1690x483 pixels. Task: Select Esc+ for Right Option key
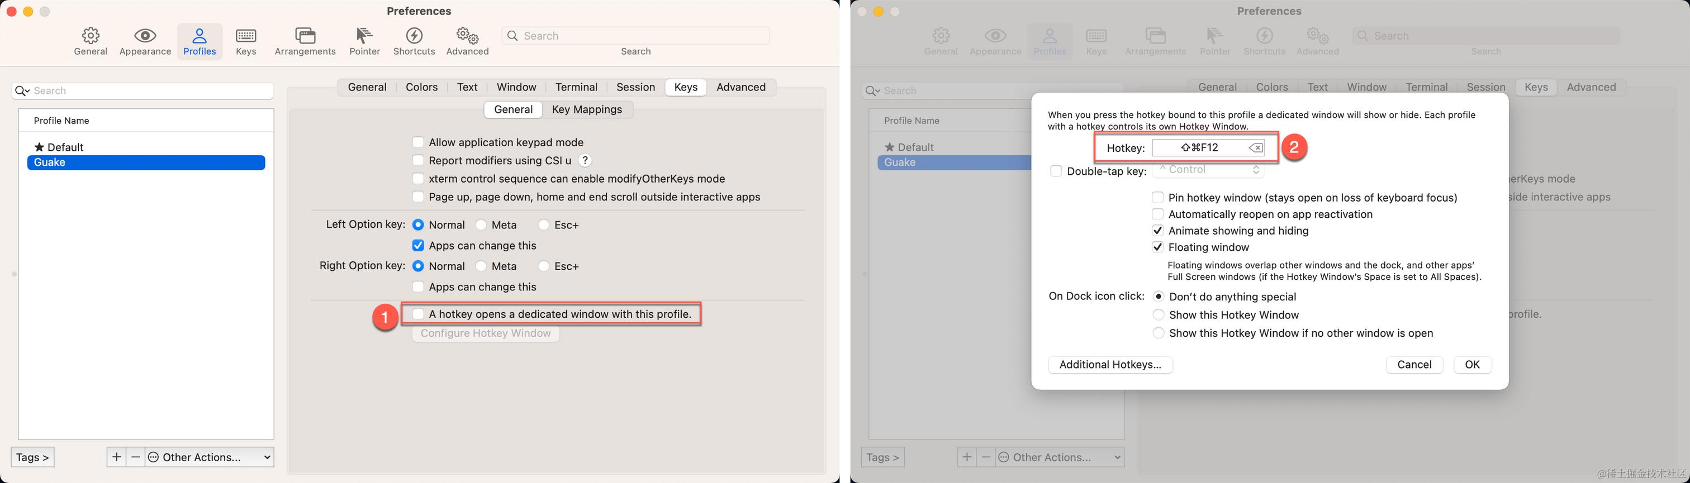point(543,266)
